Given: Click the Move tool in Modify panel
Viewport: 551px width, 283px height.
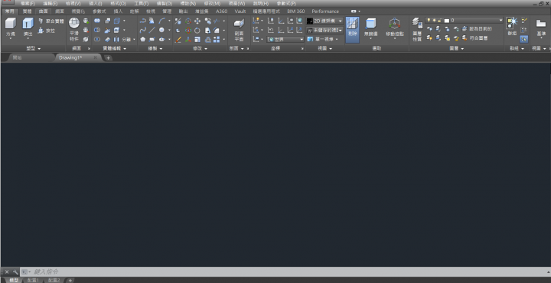Looking at the screenshot, I should pos(197,21).
